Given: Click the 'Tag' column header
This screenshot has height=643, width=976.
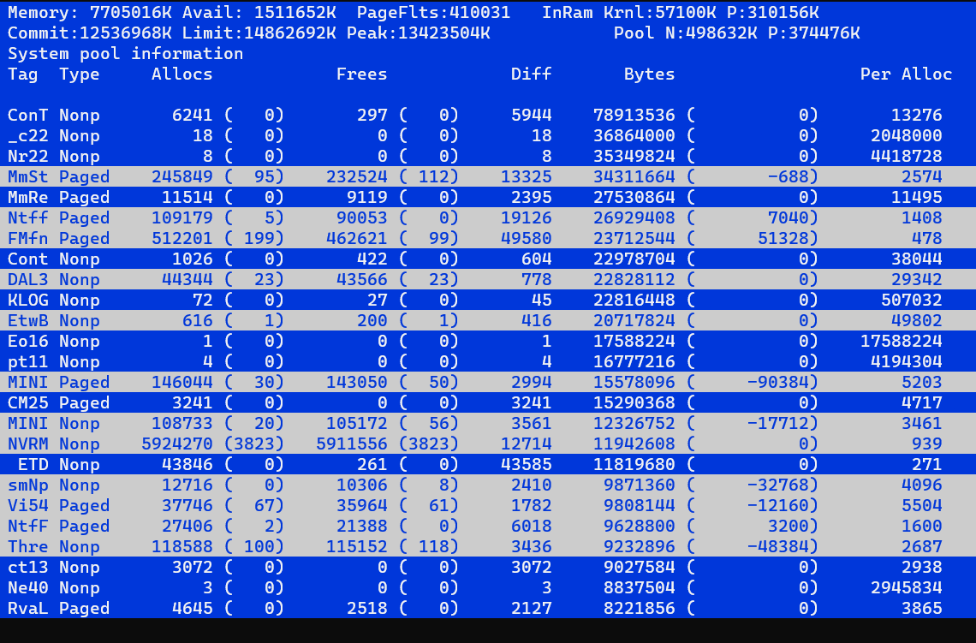Looking at the screenshot, I should coord(22,74).
